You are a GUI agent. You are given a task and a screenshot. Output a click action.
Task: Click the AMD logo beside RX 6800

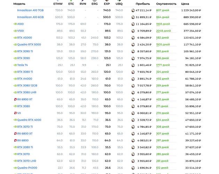[15, 141]
